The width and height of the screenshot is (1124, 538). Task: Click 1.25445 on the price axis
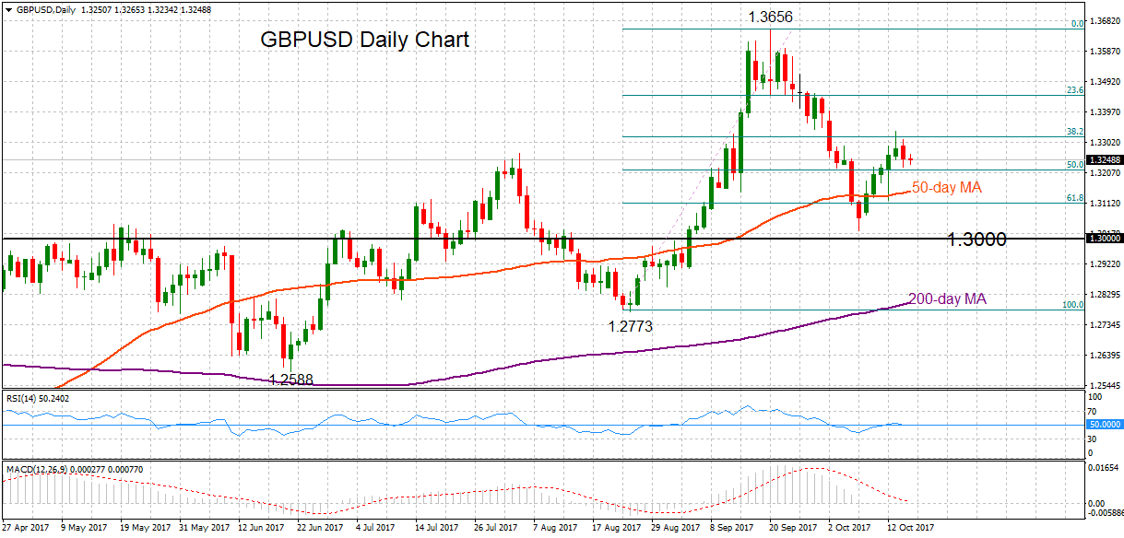(1106, 386)
